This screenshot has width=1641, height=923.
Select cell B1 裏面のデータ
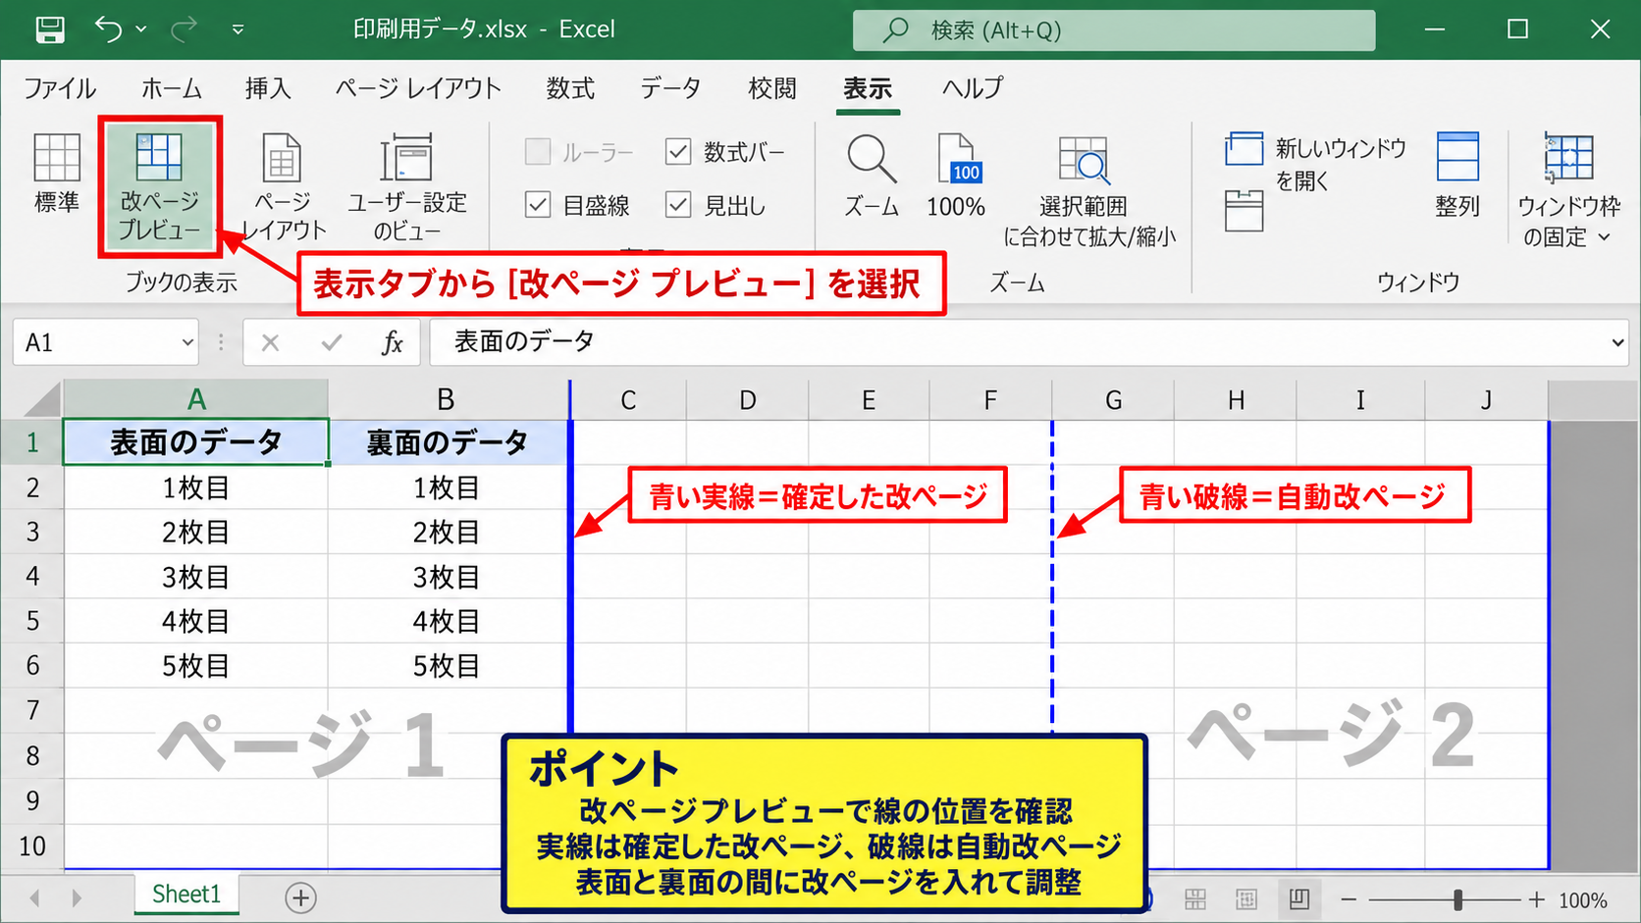click(449, 442)
